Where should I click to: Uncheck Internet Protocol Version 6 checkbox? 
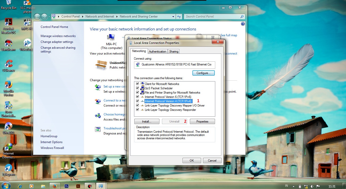[137, 97]
